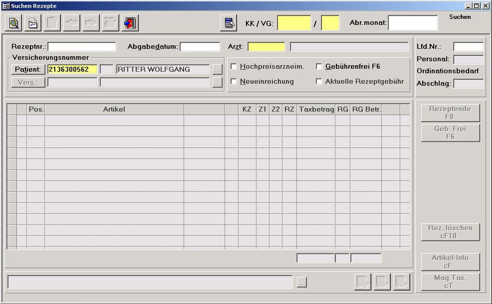Click the document edit toolbar icon
Viewport: 492px width, 304px height.
33,23
